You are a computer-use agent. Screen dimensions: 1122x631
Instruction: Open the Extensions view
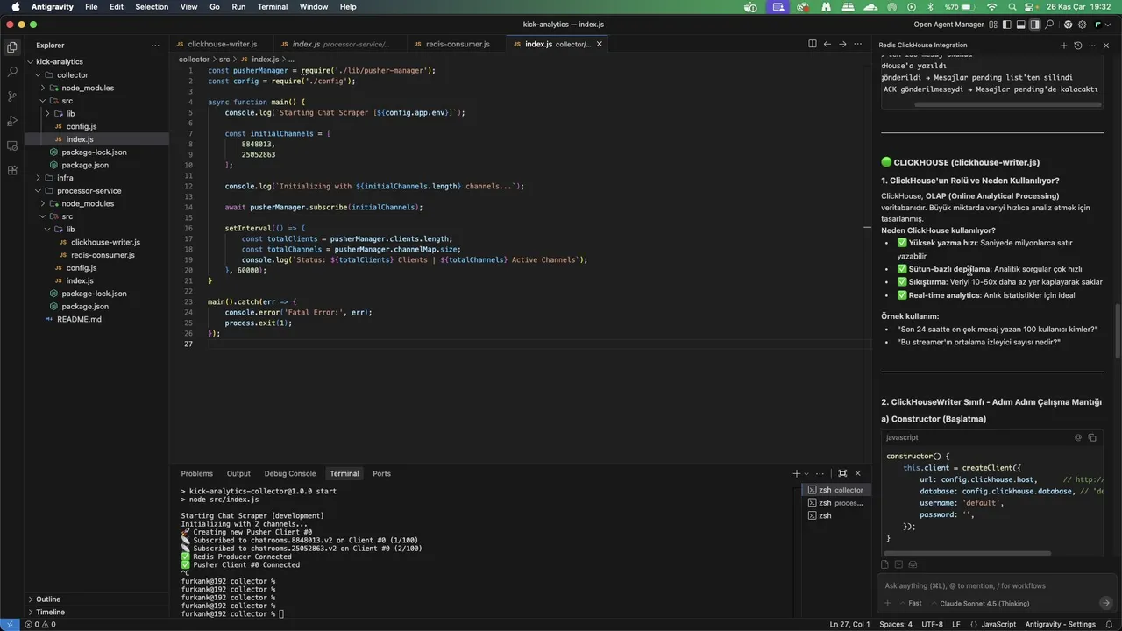[11, 170]
